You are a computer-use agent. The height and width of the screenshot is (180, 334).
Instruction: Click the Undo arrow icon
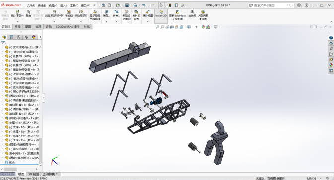(144, 5)
